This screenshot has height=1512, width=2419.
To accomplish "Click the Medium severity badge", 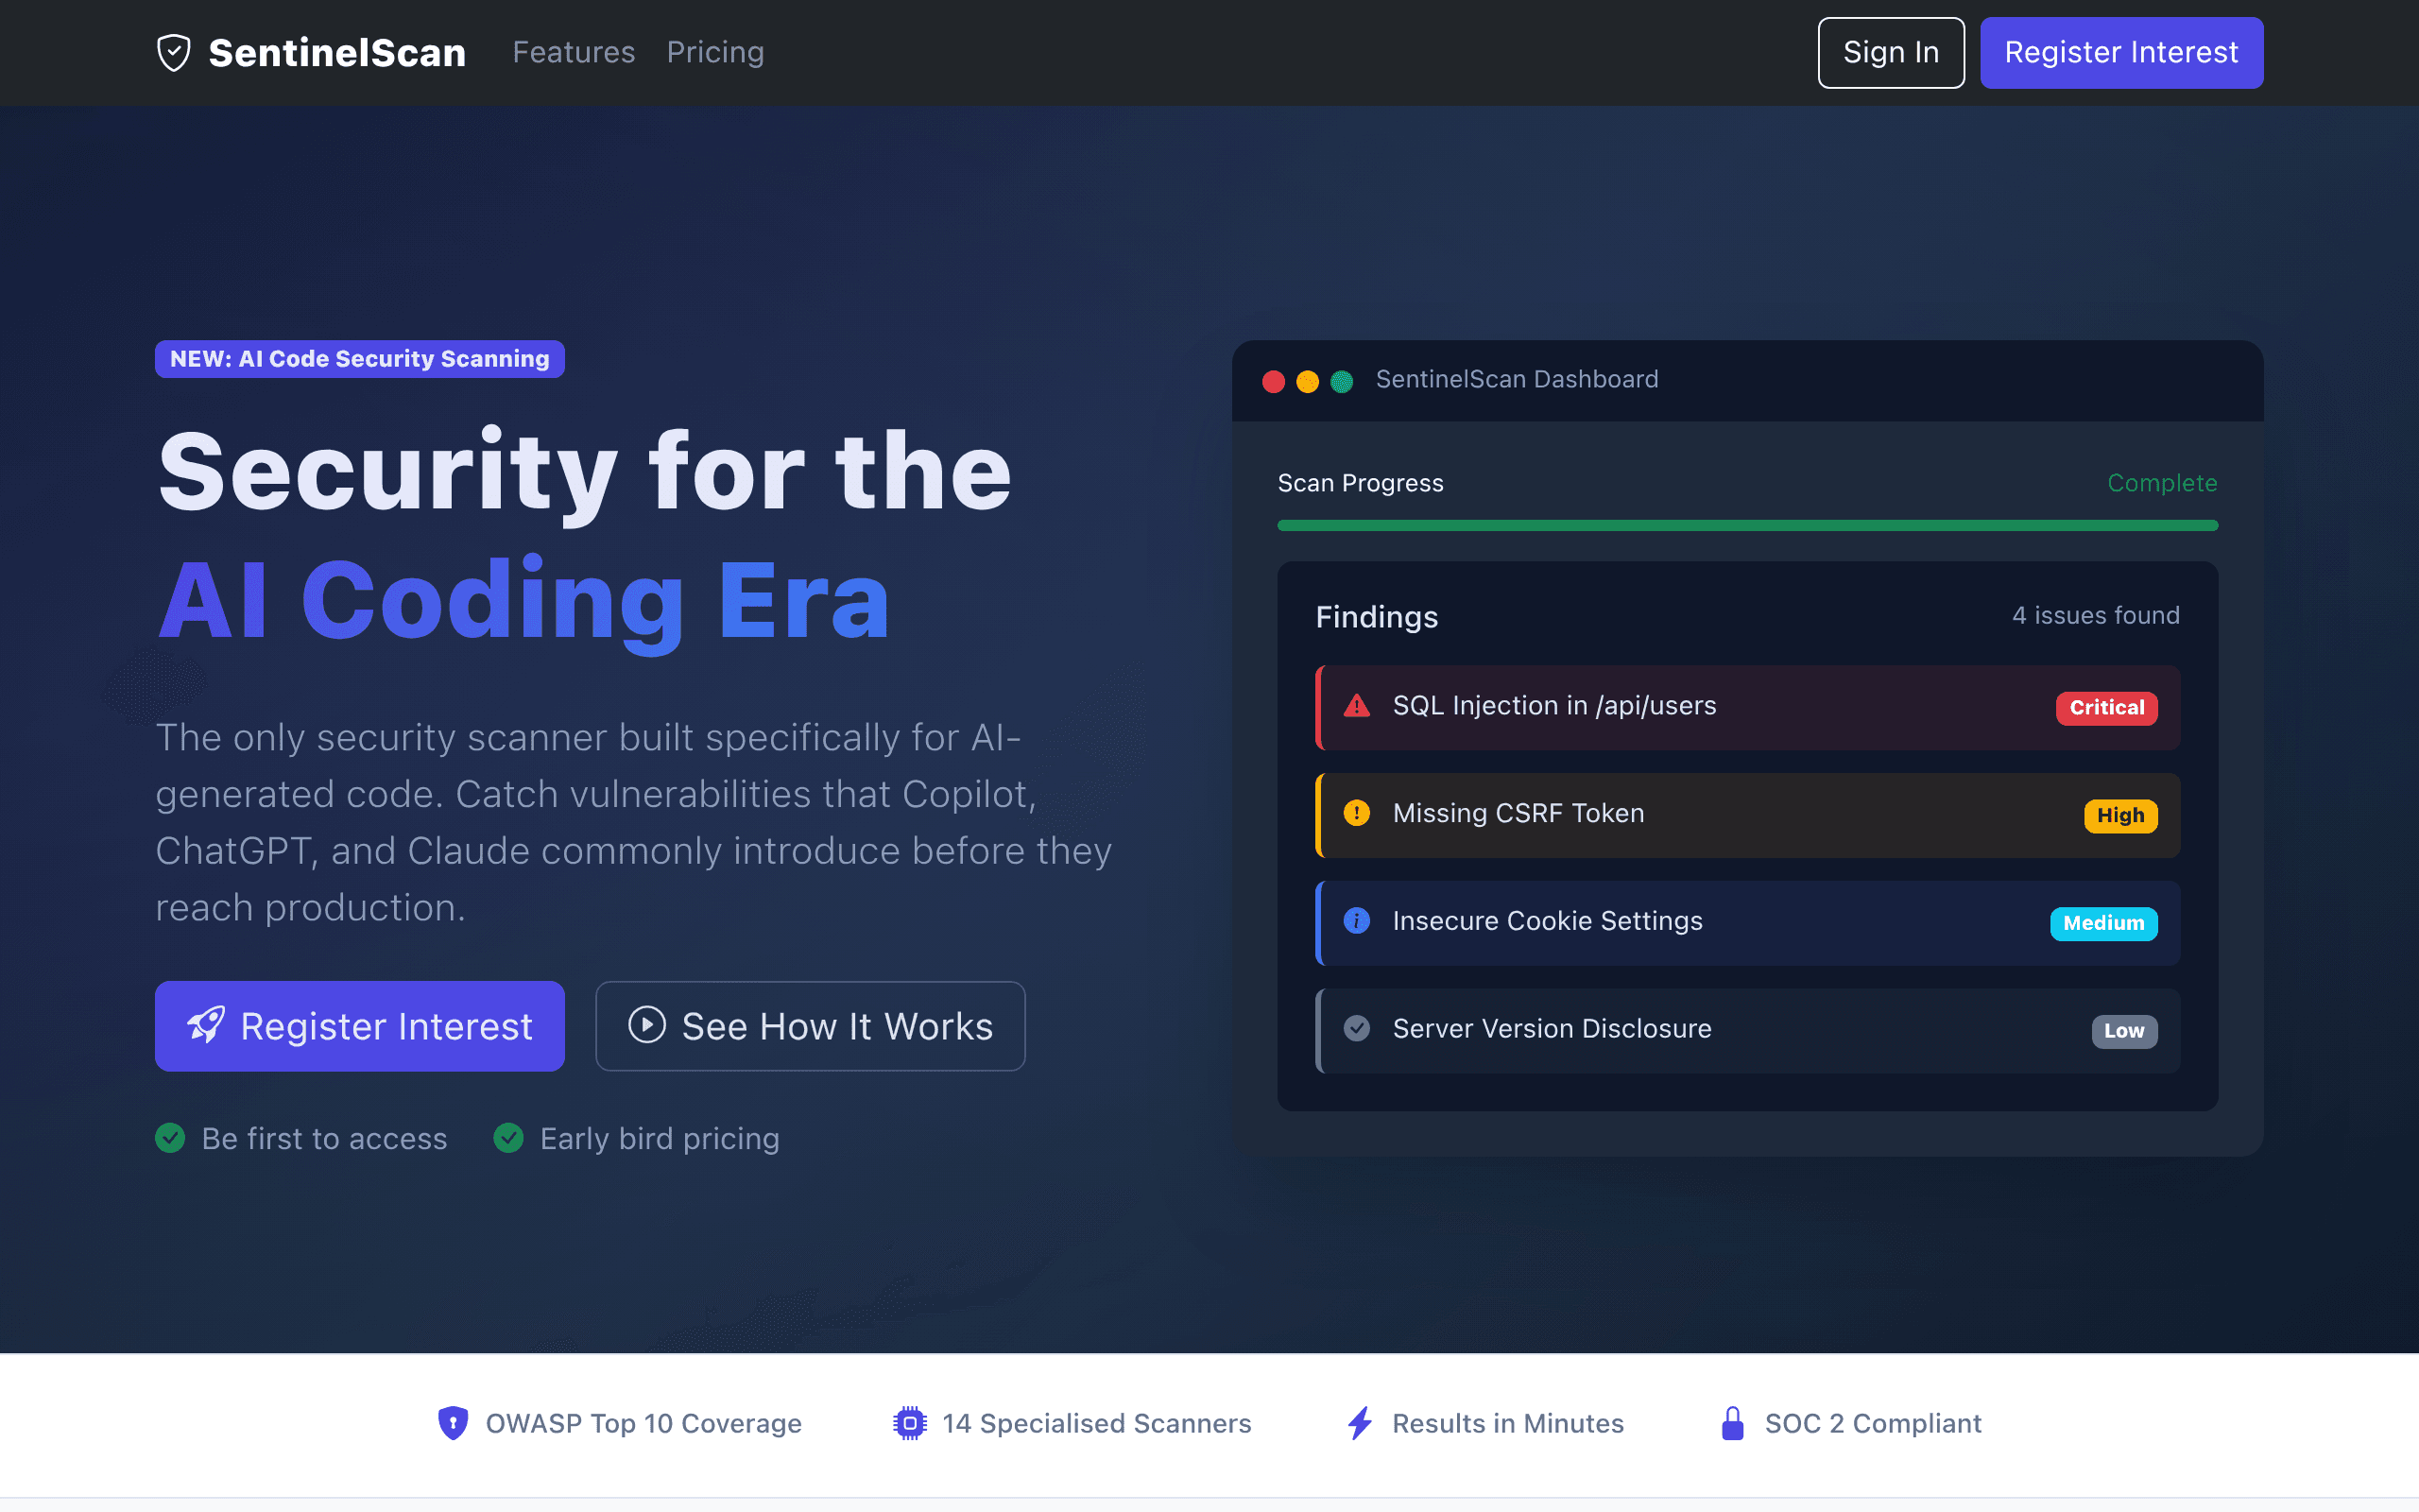I will (x=2103, y=923).
